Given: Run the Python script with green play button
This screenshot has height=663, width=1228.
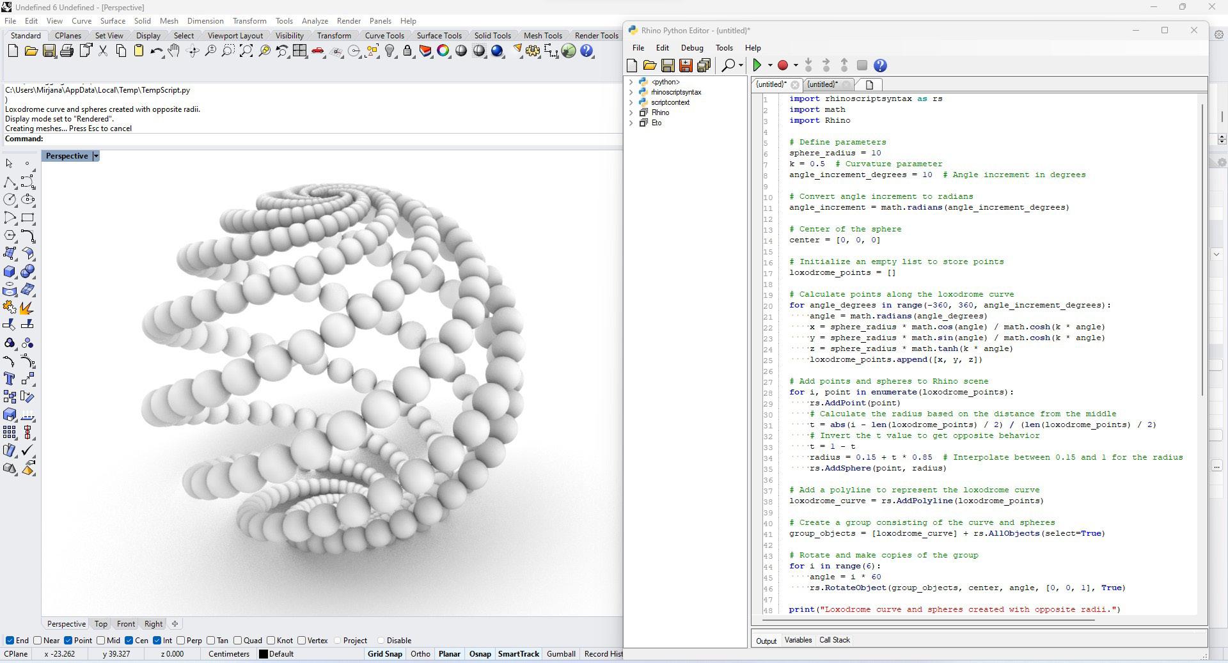Looking at the screenshot, I should click(757, 65).
